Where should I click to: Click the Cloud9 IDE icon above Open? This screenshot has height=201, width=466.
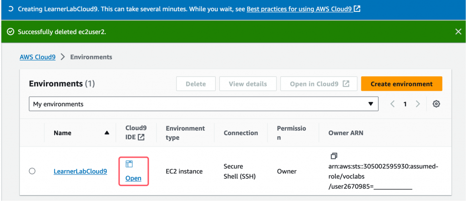(129, 164)
